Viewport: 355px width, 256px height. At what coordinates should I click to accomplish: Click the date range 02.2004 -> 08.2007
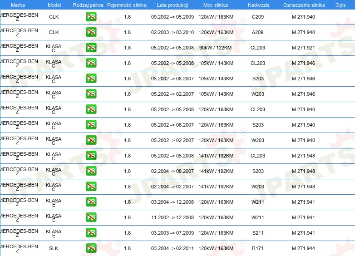pos(173,171)
